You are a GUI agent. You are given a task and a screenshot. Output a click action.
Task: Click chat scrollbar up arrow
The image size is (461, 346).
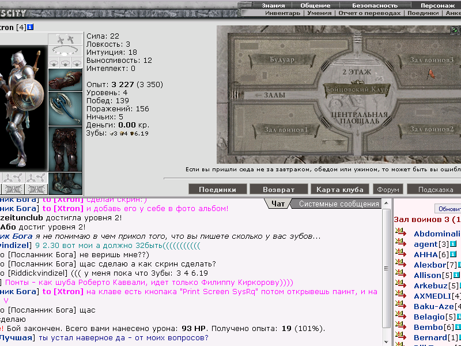pyautogui.click(x=386, y=204)
